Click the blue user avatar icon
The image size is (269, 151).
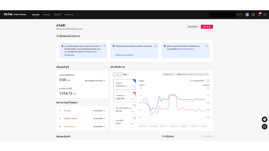click(247, 15)
